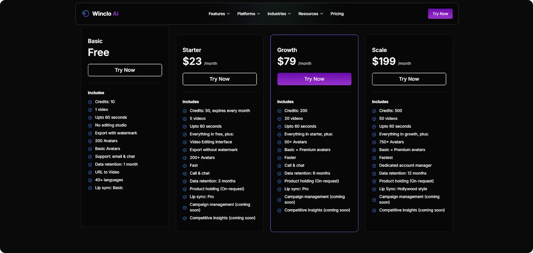Click check icon beside 1 video

(x=90, y=110)
